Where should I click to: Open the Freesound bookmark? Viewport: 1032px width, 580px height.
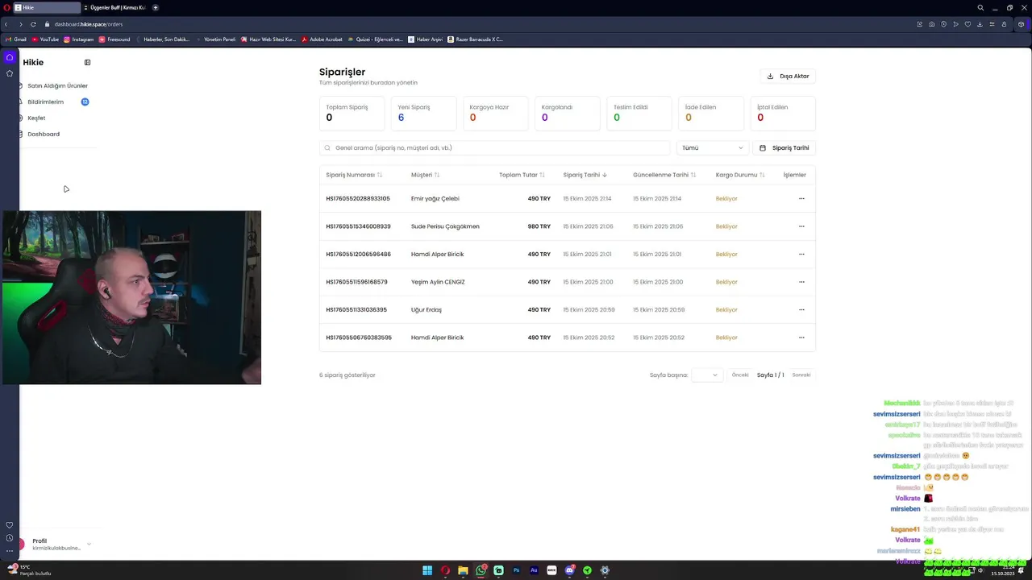point(114,39)
